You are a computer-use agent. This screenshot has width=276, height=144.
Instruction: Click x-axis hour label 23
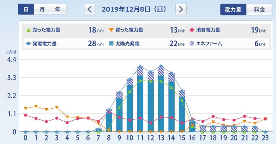click(x=265, y=138)
